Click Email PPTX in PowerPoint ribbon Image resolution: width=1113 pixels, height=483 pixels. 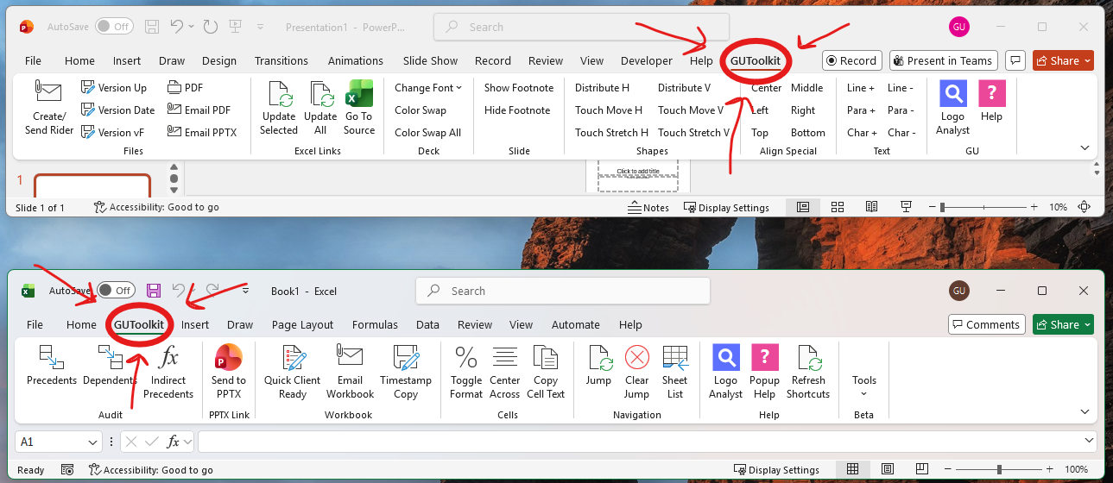point(202,132)
